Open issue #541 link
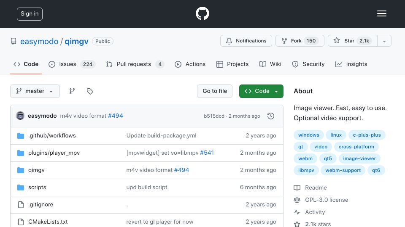 pyautogui.click(x=207, y=153)
